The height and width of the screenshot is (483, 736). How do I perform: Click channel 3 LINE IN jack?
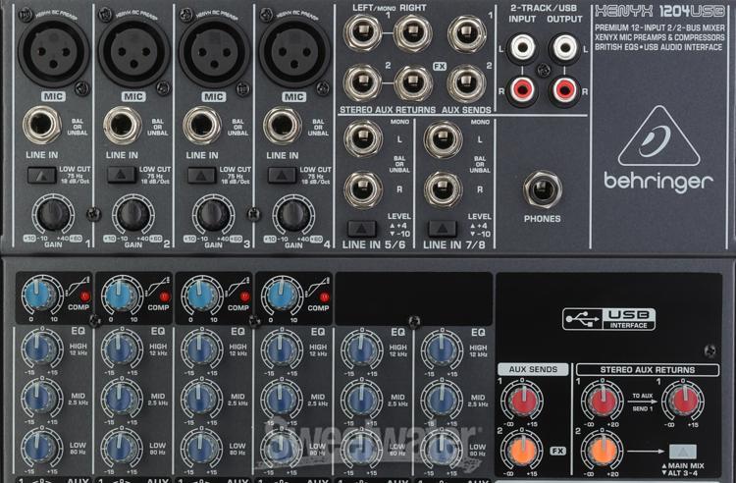click(202, 126)
